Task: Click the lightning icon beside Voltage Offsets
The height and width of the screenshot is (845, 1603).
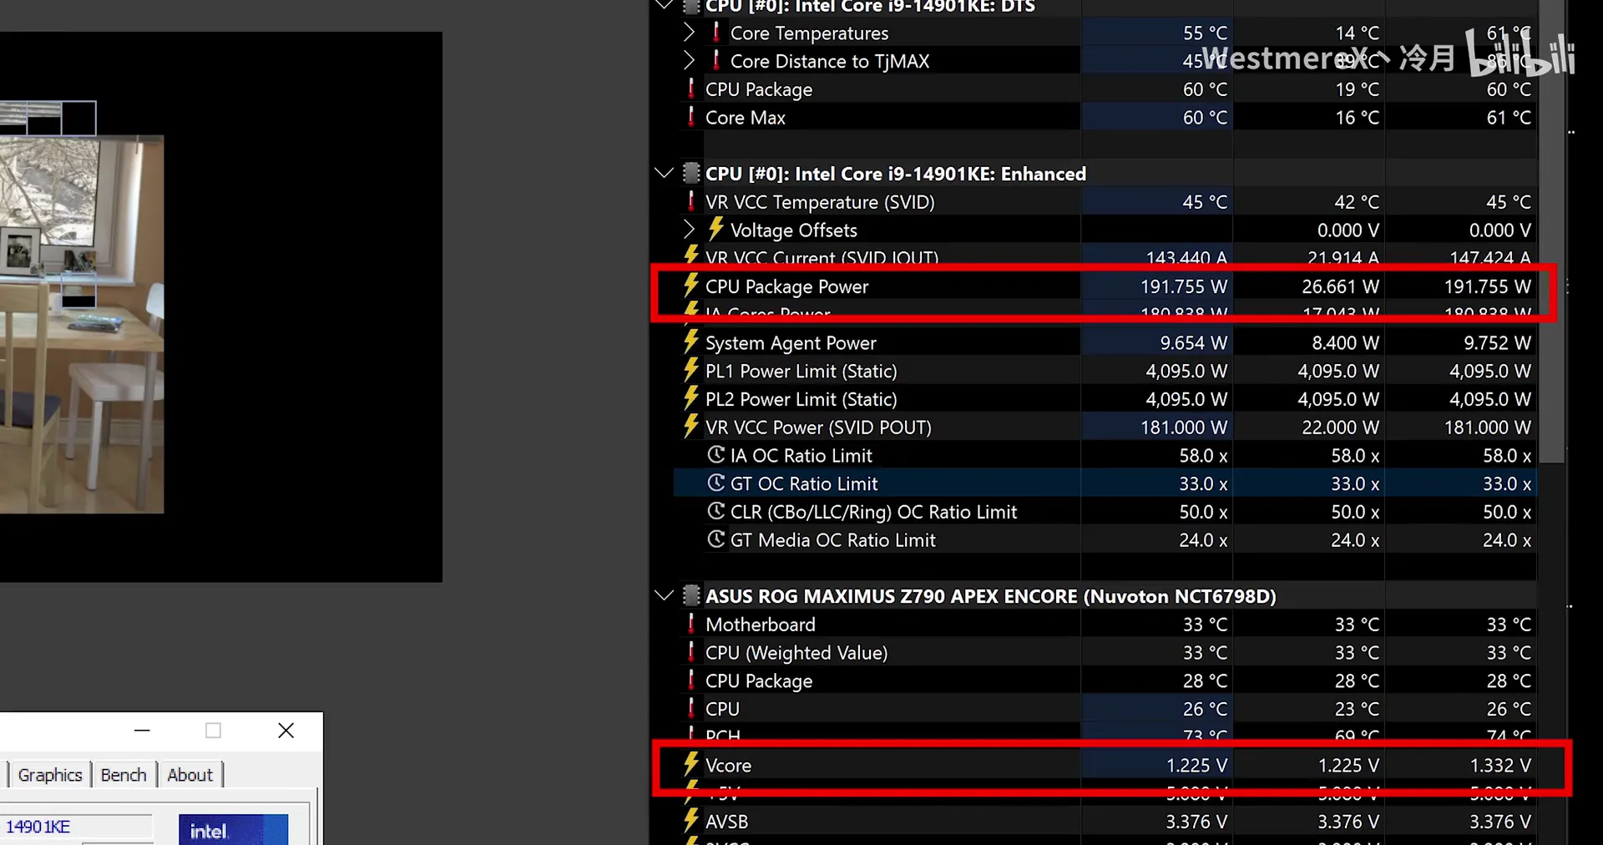Action: [x=716, y=229]
